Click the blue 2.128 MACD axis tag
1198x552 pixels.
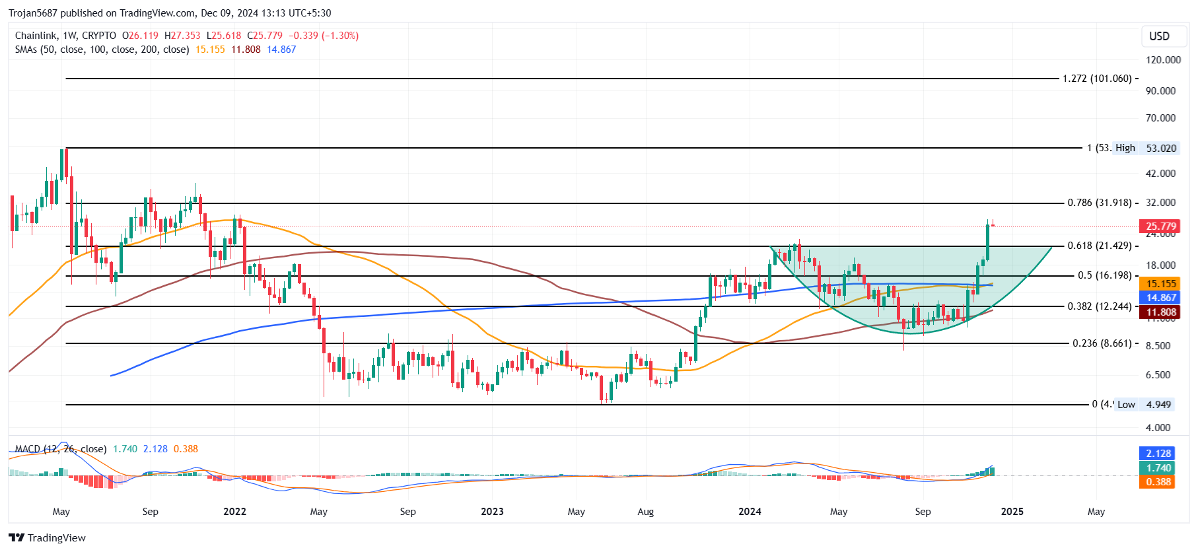pos(1158,454)
